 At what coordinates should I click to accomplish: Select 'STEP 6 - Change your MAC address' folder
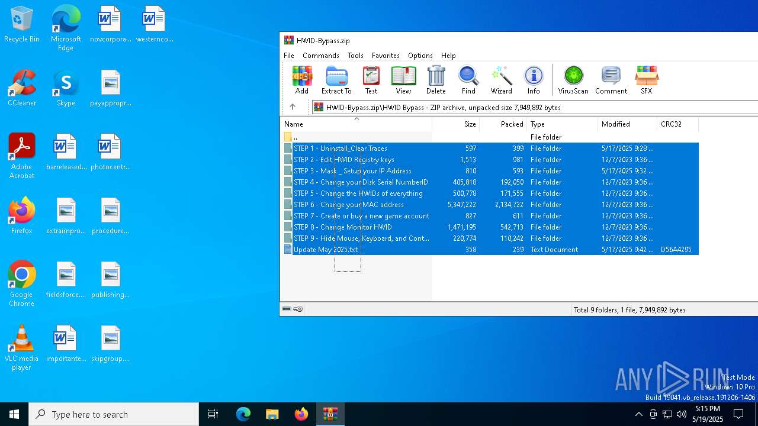pyautogui.click(x=490, y=205)
